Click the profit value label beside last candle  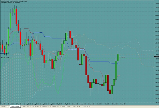[x=123, y=57]
